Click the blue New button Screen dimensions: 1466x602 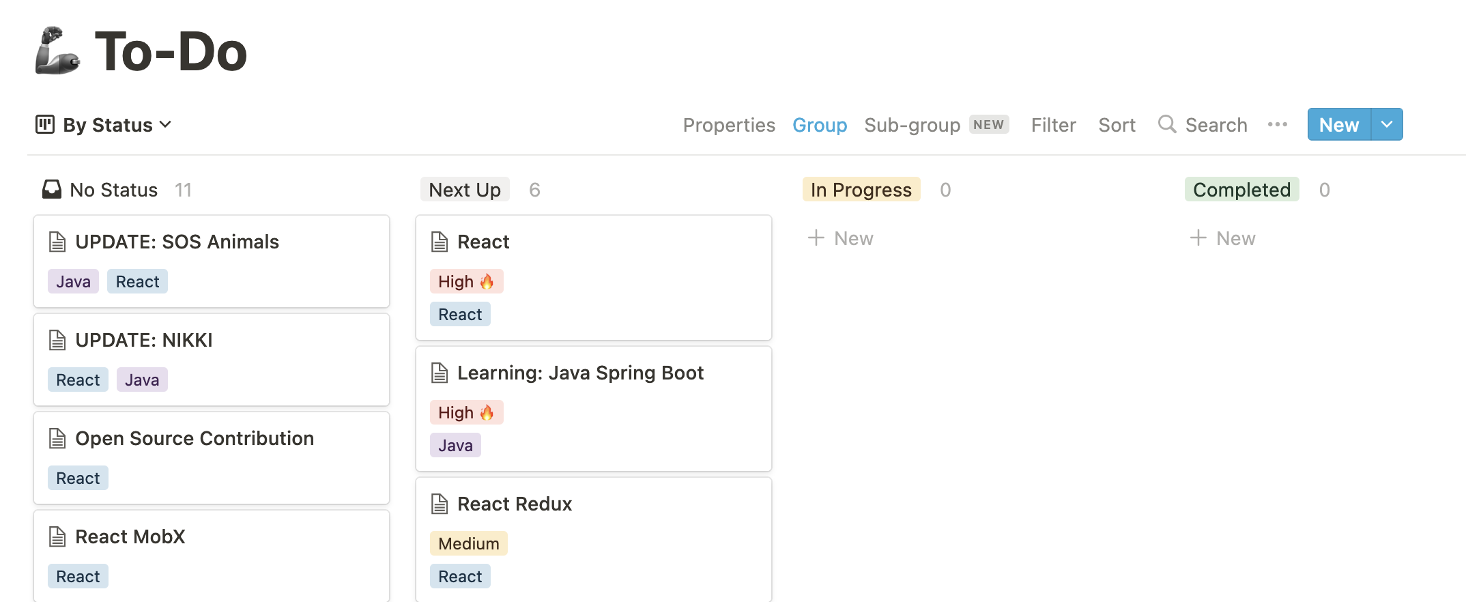(x=1338, y=124)
